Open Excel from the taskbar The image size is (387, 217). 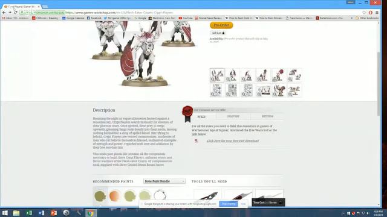pyautogui.click(x=29, y=213)
